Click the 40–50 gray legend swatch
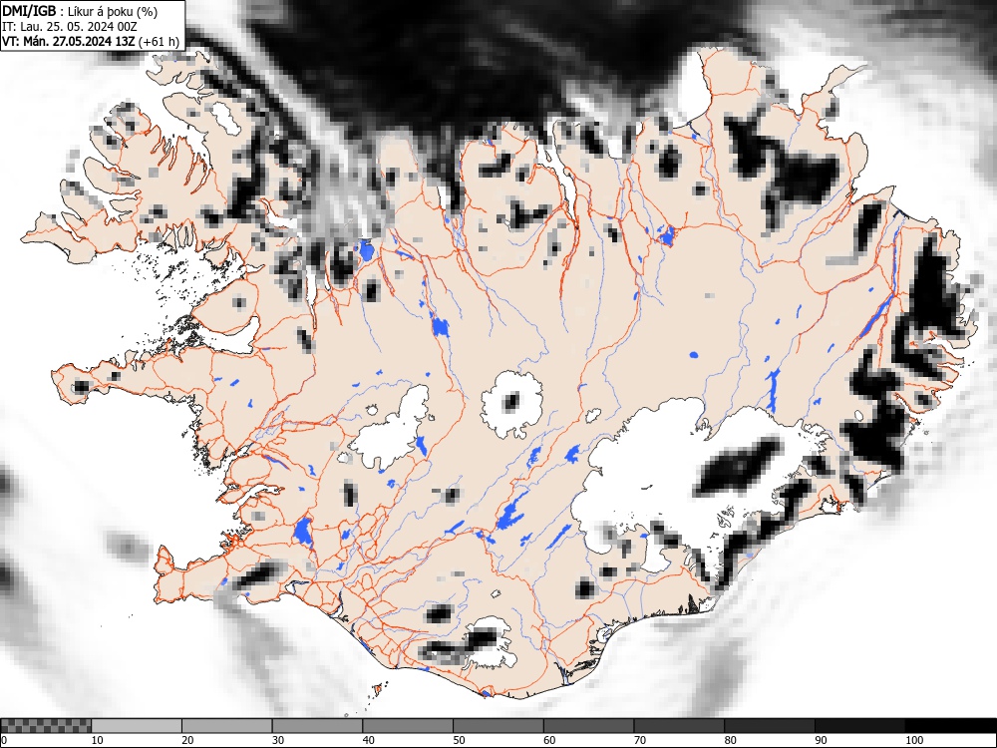Image resolution: width=997 pixels, height=748 pixels. coord(408,726)
